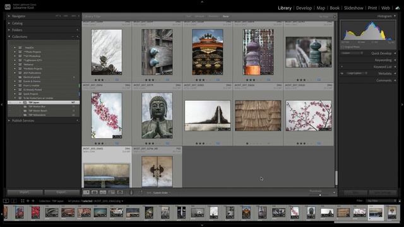The image size is (404, 227).
Task: Switch to the Print module
Action: click(x=372, y=8)
